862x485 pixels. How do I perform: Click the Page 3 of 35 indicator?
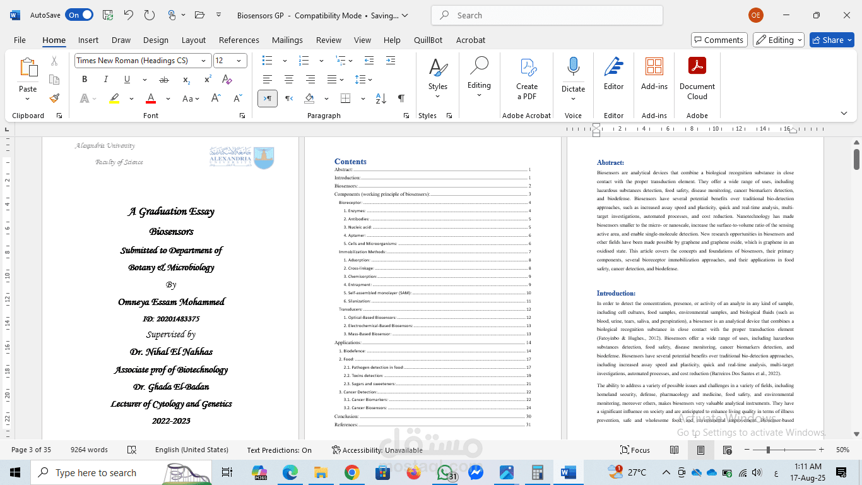click(32, 450)
